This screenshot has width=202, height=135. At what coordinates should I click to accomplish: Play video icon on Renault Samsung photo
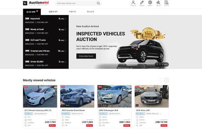click(x=25, y=105)
